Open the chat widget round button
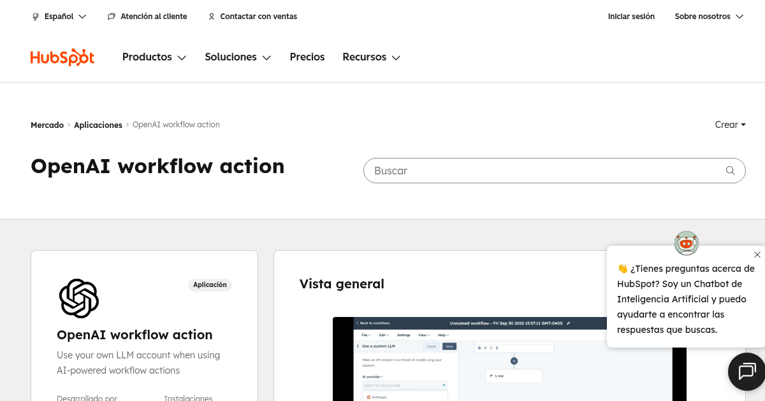The image size is (765, 401). pos(747,371)
